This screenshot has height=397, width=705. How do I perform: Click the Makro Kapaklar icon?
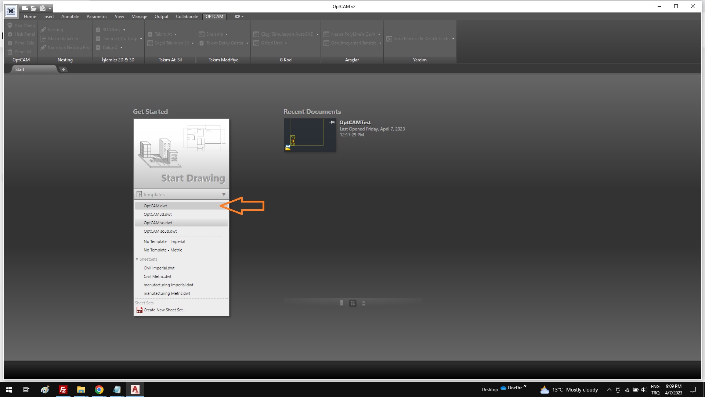(x=43, y=39)
